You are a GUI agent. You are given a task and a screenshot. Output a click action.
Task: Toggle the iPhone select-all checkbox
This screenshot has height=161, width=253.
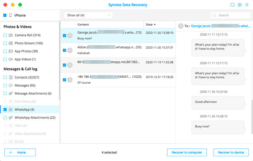[5, 15]
